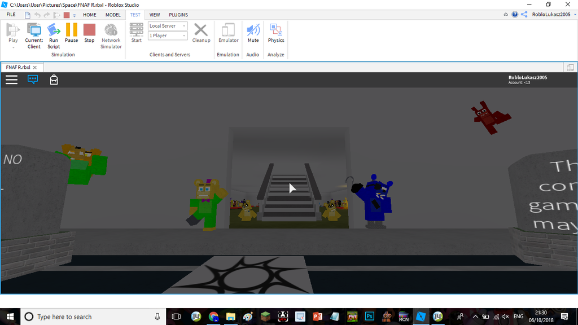Open the Local Server dropdown

[168, 26]
